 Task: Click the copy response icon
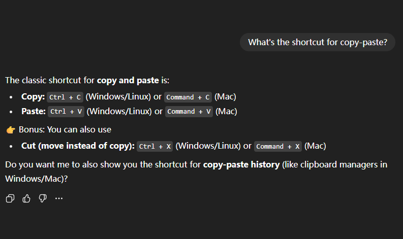(x=10, y=198)
